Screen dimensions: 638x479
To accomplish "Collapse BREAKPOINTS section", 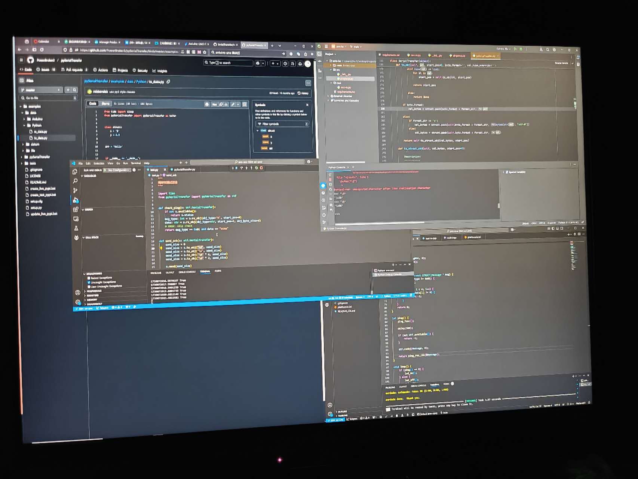I will coord(93,274).
